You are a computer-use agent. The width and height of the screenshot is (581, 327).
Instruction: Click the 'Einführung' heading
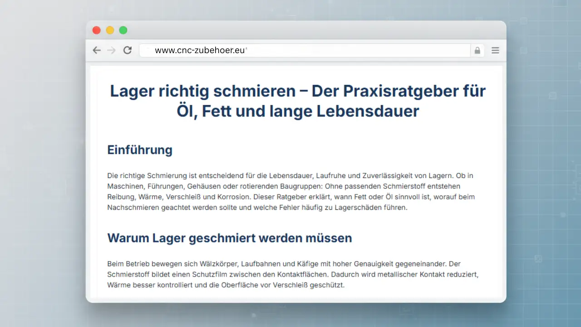click(140, 150)
